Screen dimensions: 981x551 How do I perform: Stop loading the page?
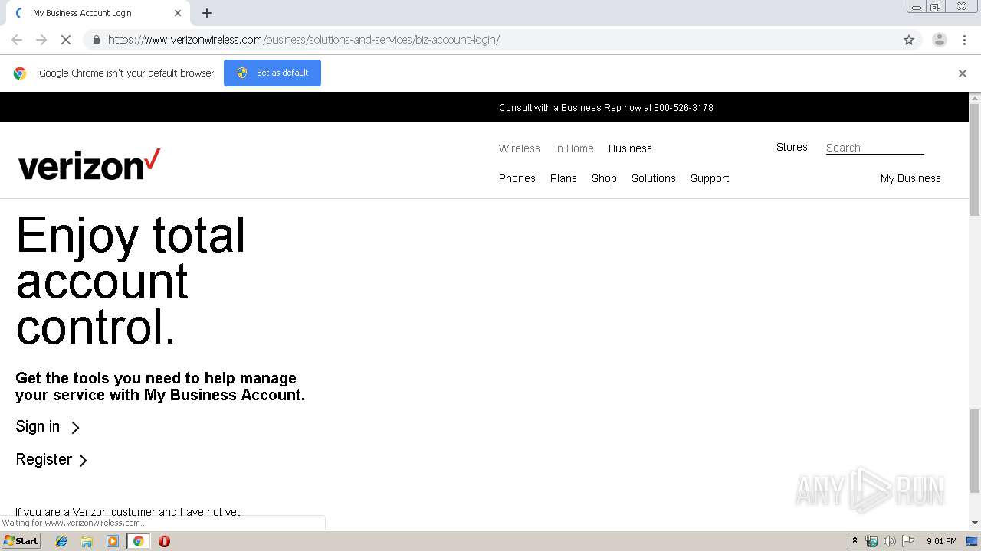pos(66,40)
